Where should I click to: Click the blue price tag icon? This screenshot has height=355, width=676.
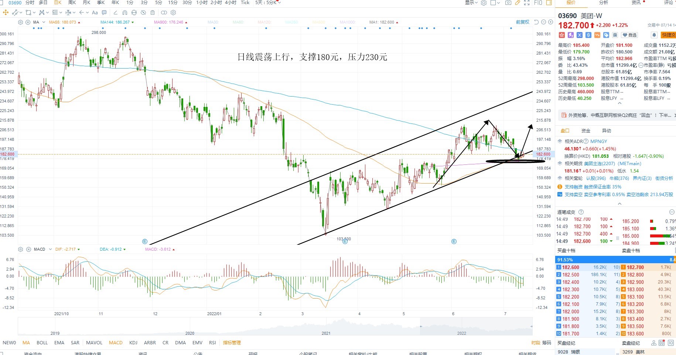606,35
